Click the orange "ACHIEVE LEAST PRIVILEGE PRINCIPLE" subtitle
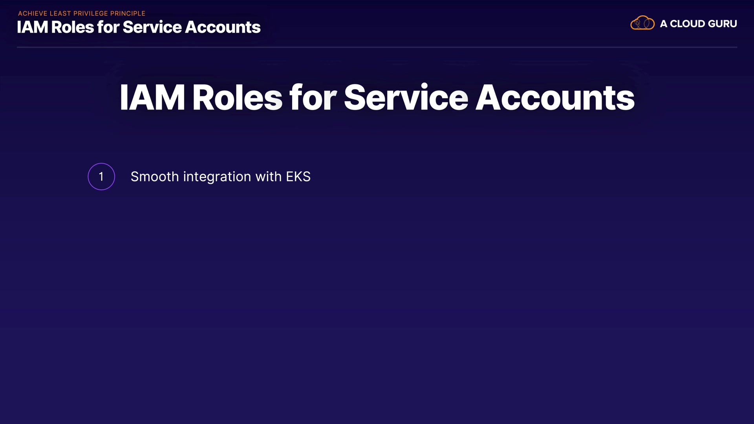754x424 pixels. click(x=82, y=13)
